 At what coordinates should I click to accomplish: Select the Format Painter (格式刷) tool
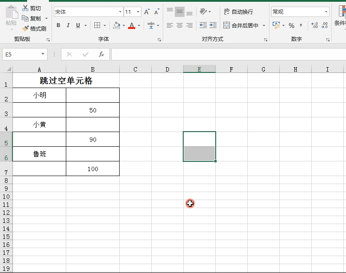34,28
